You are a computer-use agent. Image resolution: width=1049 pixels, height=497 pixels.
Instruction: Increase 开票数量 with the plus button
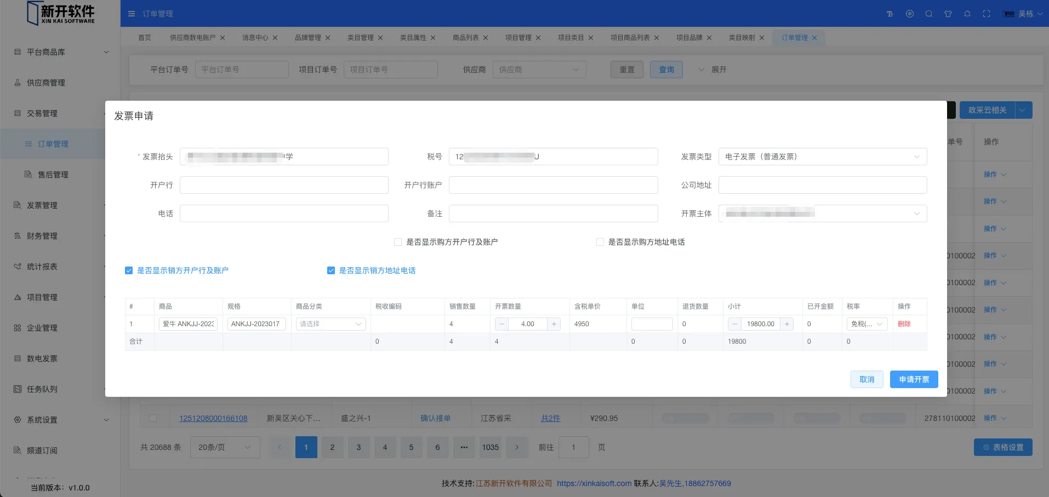tap(554, 324)
